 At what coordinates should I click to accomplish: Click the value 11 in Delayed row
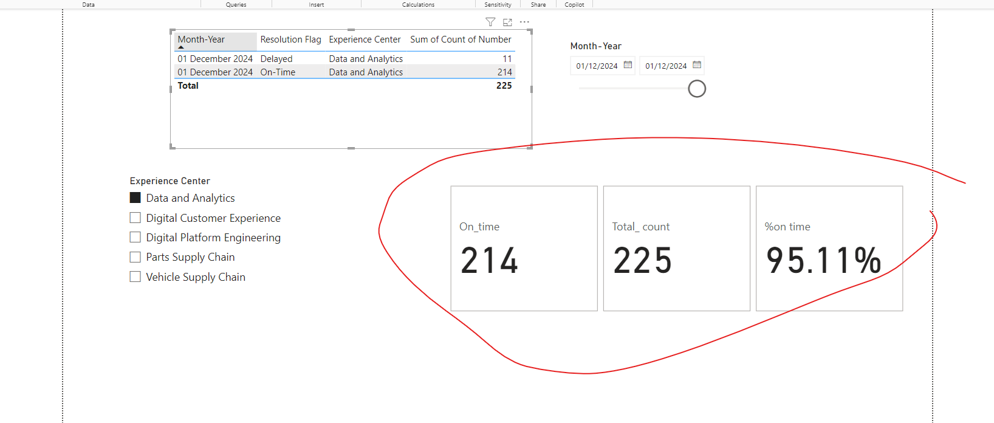click(507, 59)
